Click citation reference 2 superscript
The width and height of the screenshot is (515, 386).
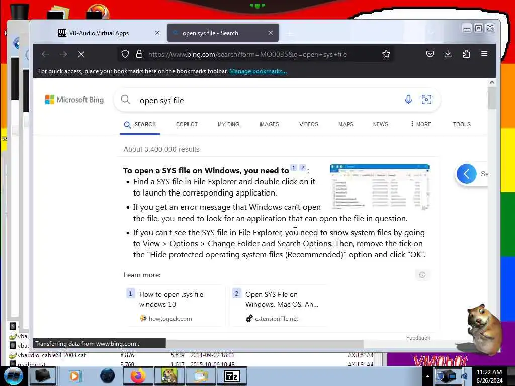(303, 168)
